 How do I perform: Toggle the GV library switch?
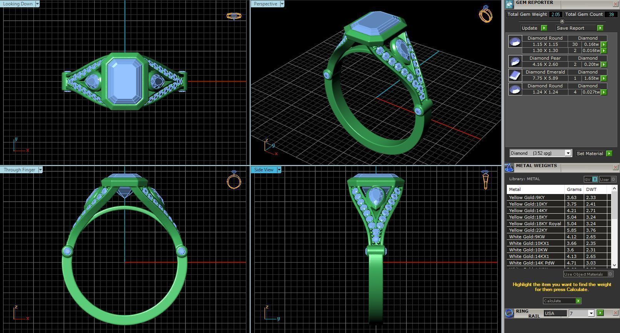pos(591,179)
